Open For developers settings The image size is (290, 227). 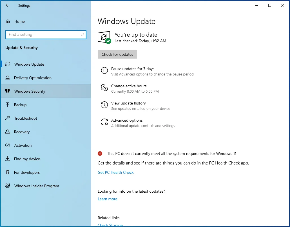click(x=46, y=172)
